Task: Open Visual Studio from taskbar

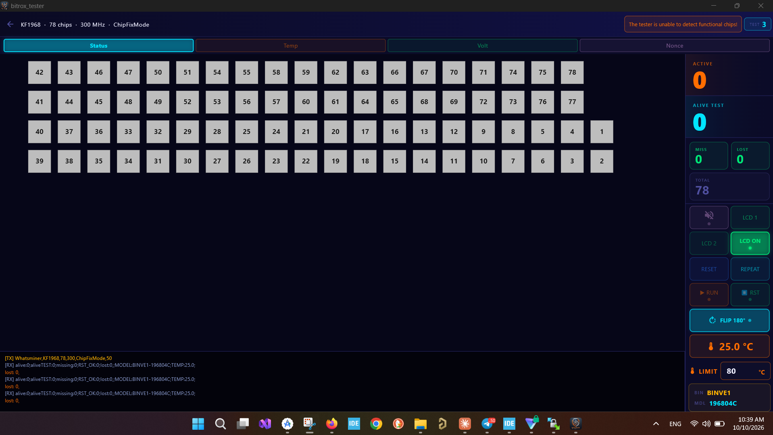Action: coord(265,424)
